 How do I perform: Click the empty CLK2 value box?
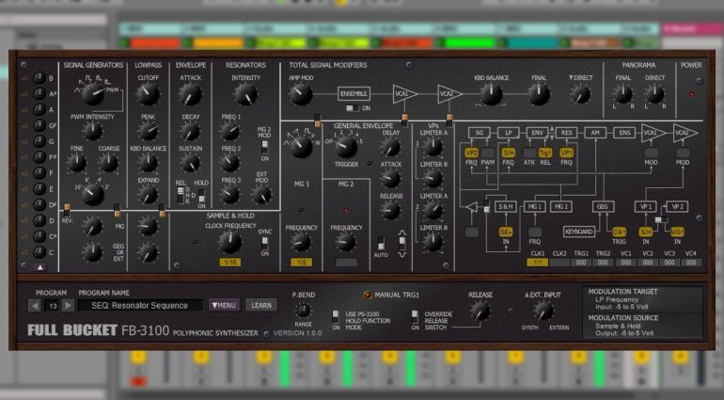coord(559,263)
